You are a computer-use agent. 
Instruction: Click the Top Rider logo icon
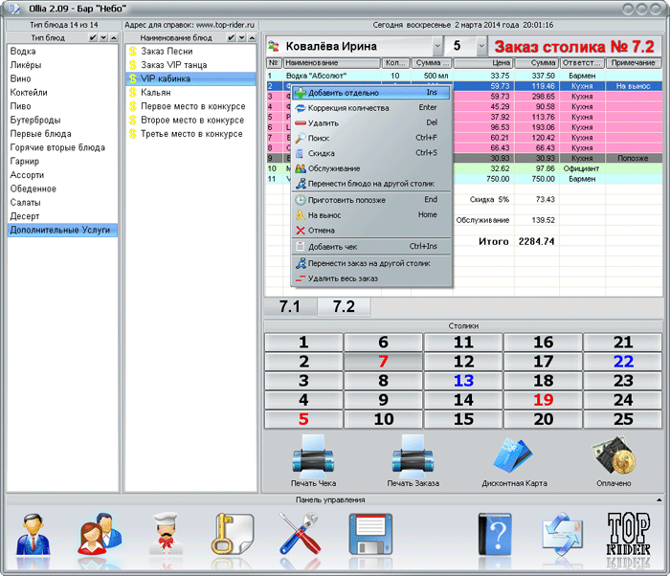[628, 535]
